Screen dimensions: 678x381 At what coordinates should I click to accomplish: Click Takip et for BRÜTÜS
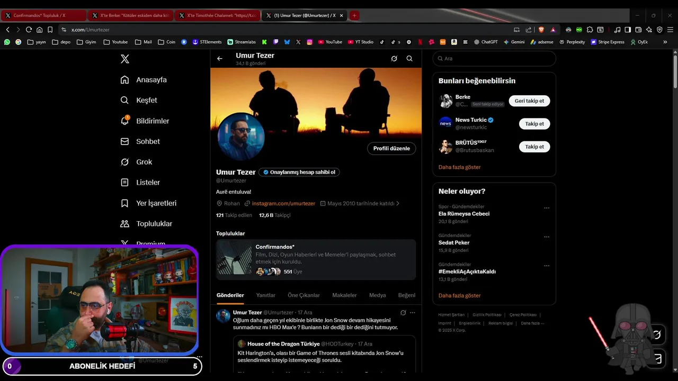pyautogui.click(x=534, y=147)
